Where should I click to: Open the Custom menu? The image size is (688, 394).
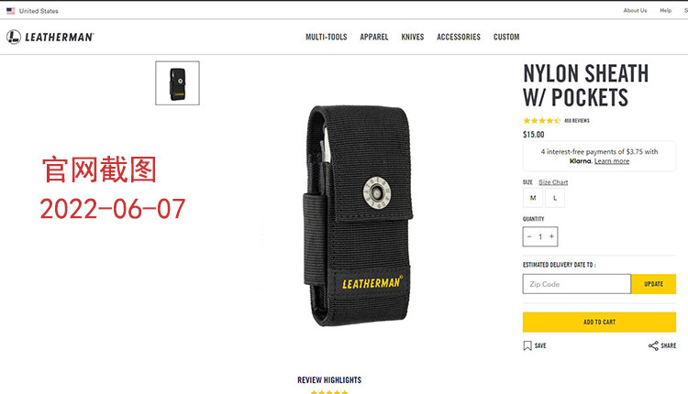pos(506,37)
